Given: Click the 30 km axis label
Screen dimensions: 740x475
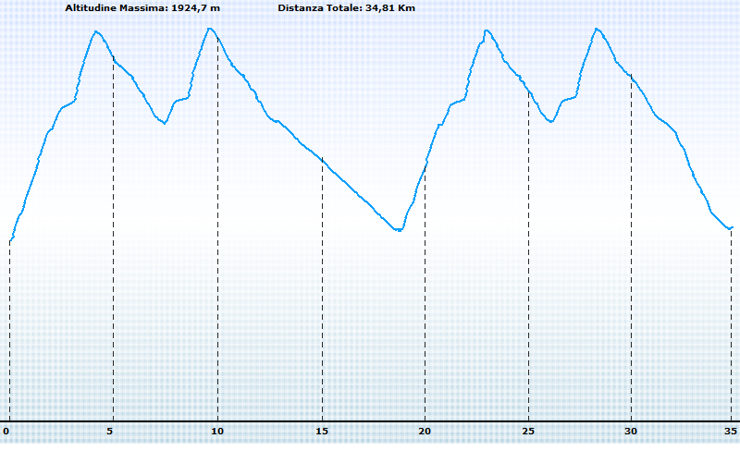Looking at the screenshot, I should pos(631,432).
